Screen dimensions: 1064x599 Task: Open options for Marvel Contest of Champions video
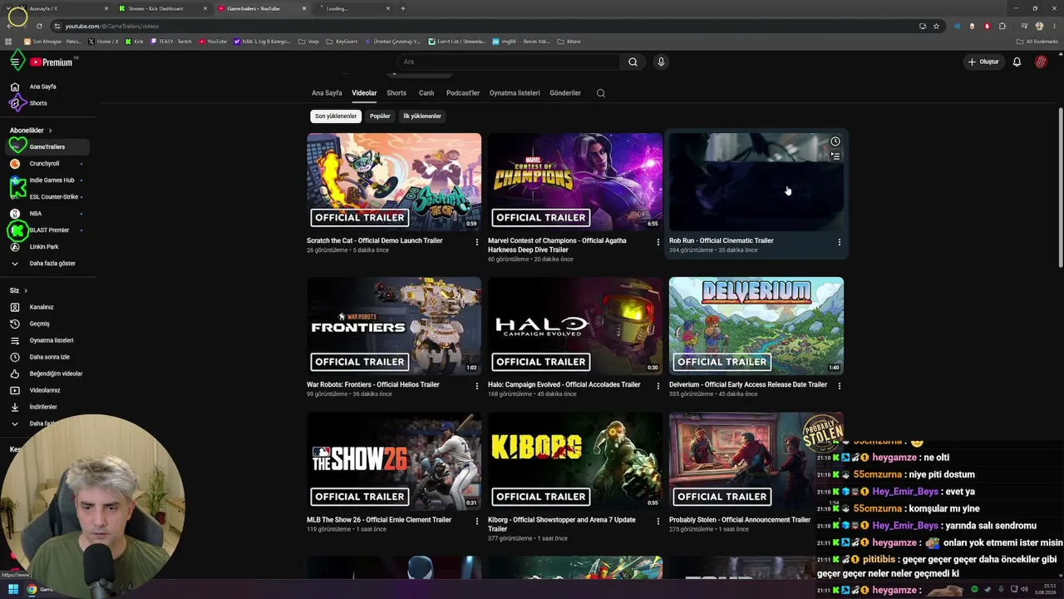pyautogui.click(x=658, y=242)
